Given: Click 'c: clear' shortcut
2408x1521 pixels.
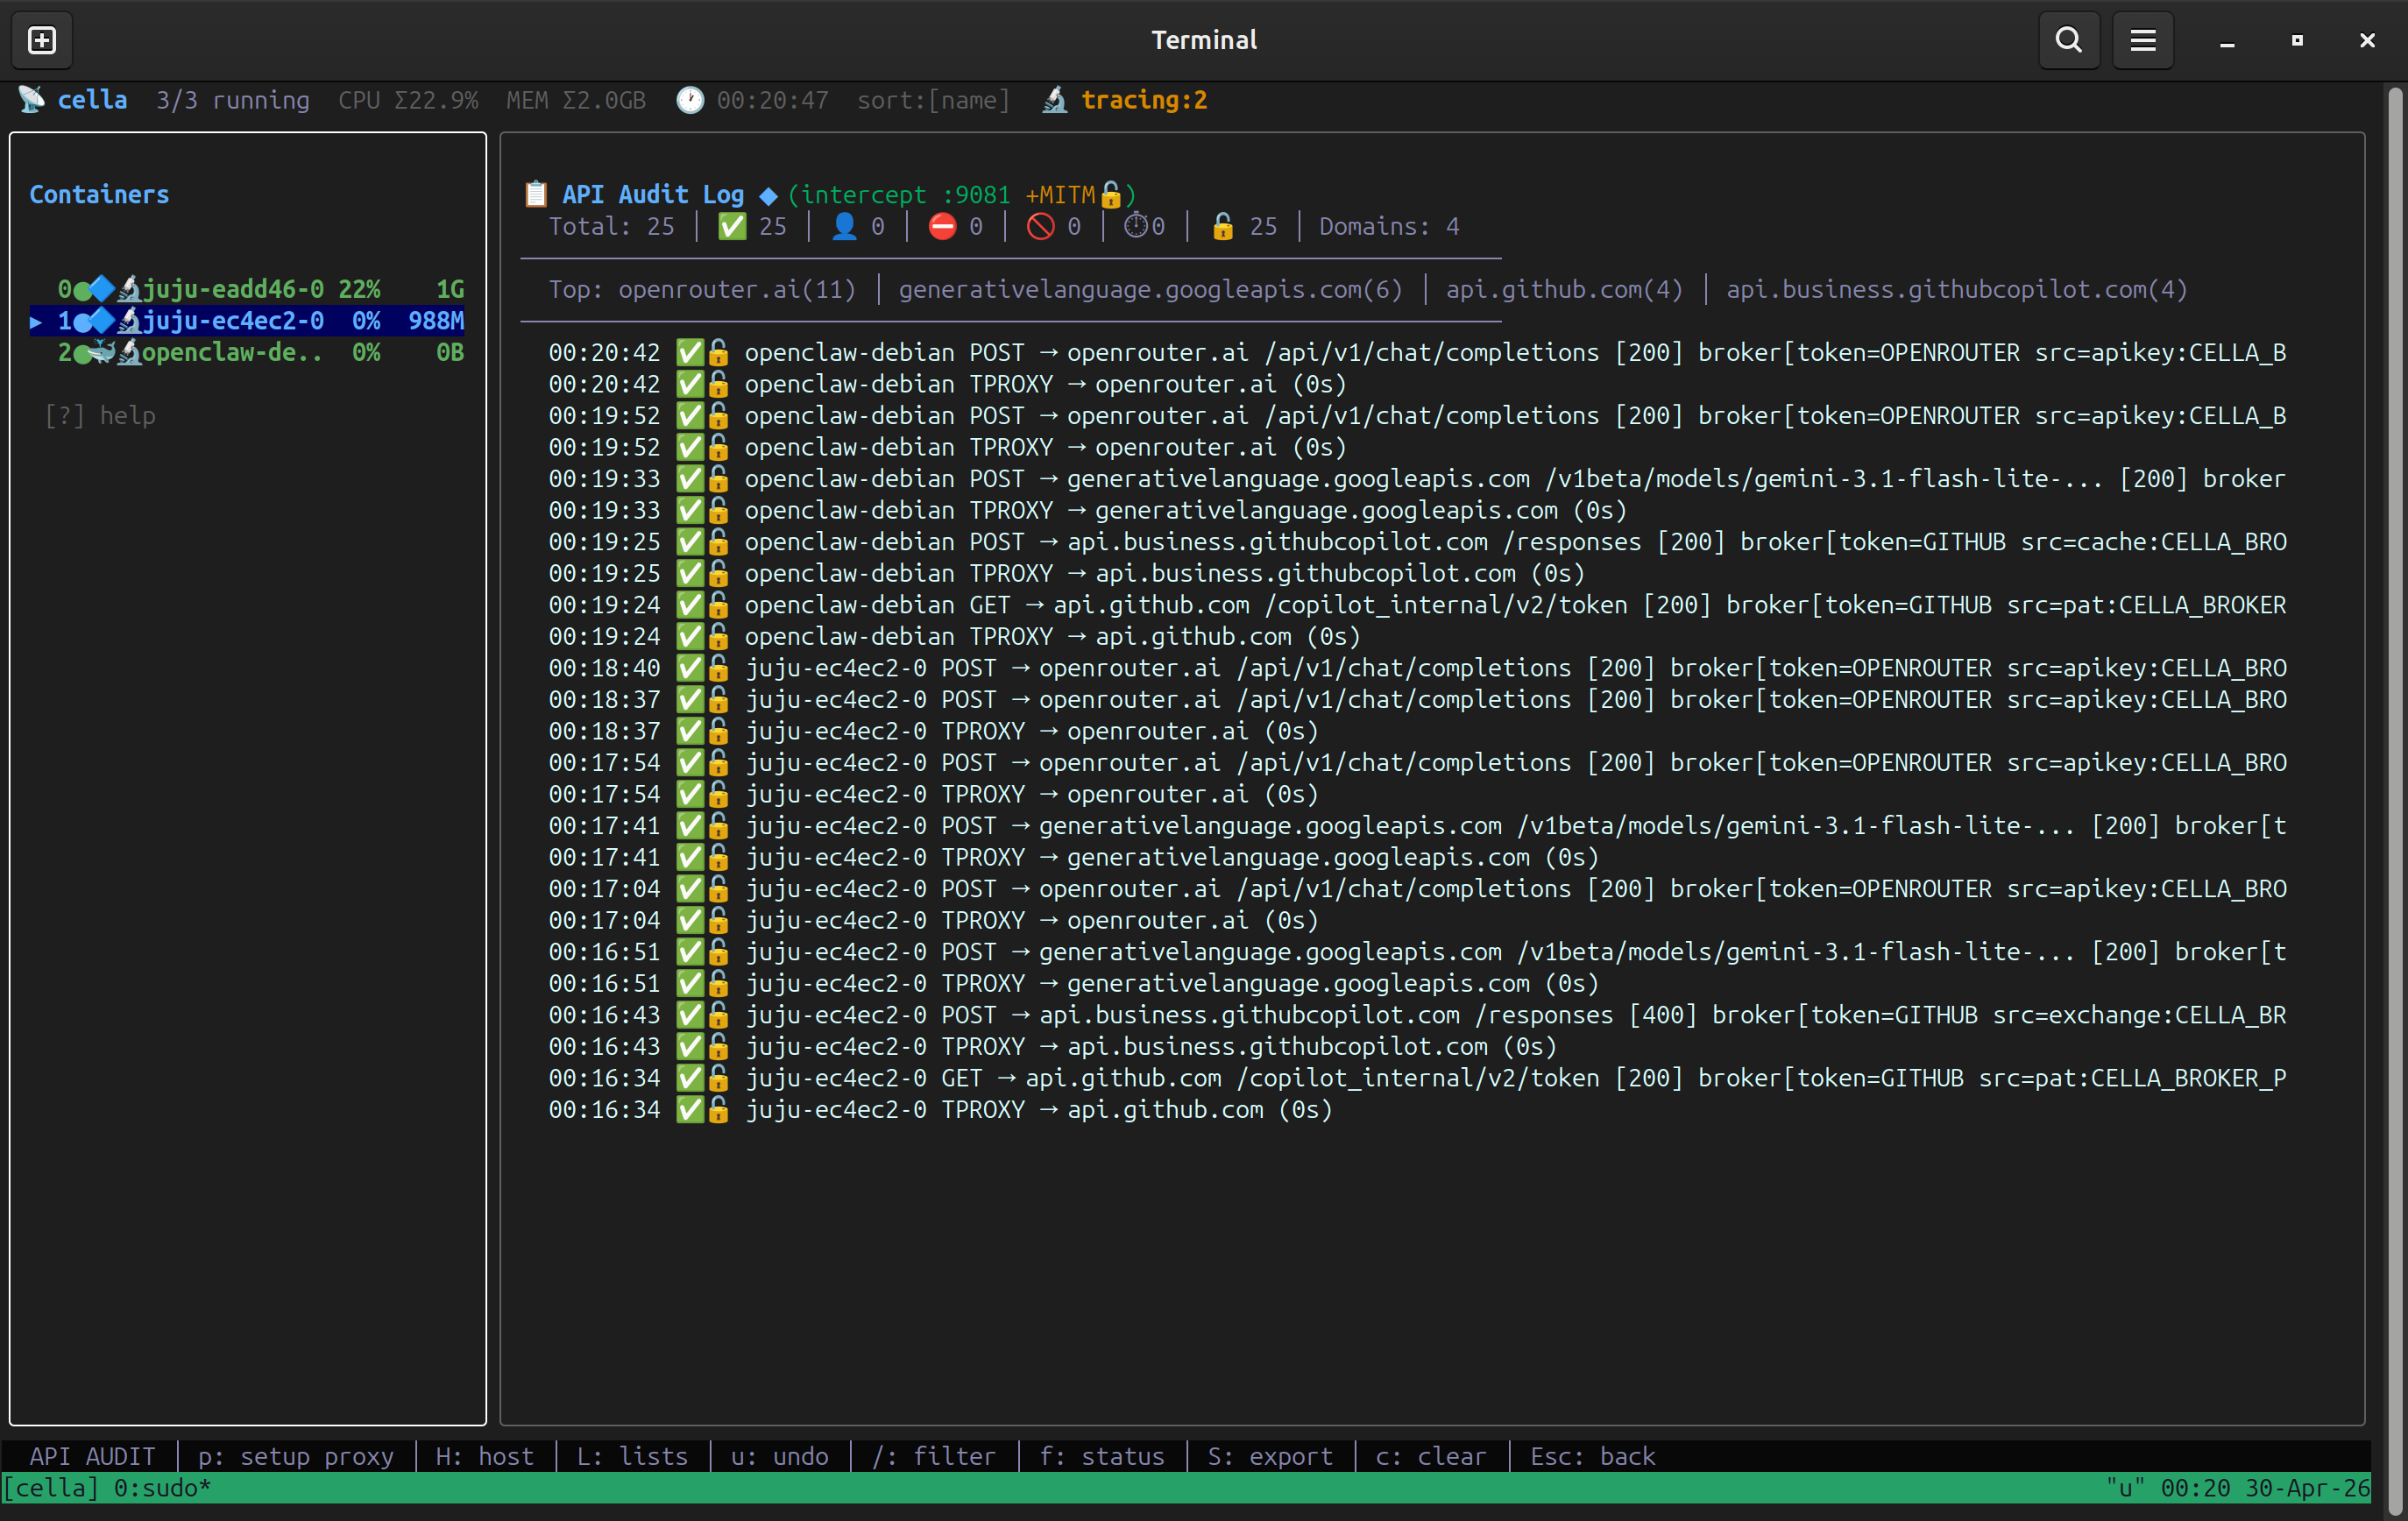Looking at the screenshot, I should [1430, 1456].
